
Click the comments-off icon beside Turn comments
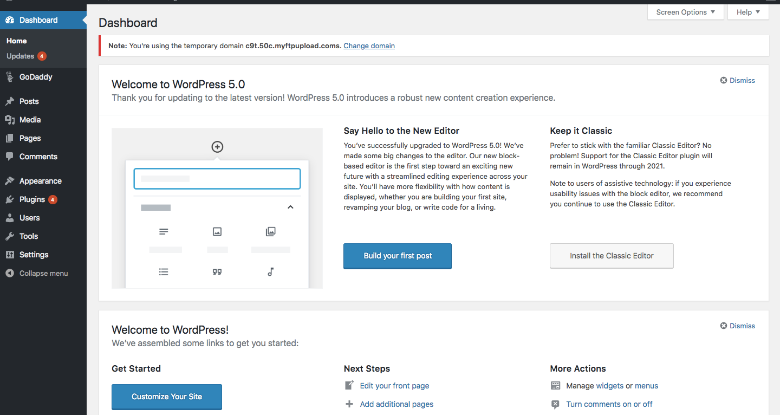[555, 404]
